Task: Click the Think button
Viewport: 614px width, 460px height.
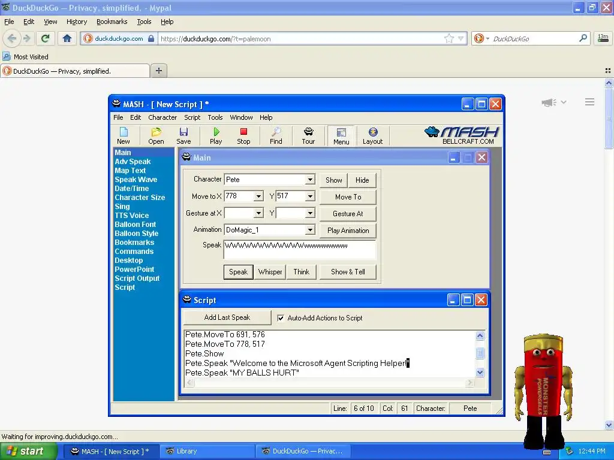Action: [301, 272]
